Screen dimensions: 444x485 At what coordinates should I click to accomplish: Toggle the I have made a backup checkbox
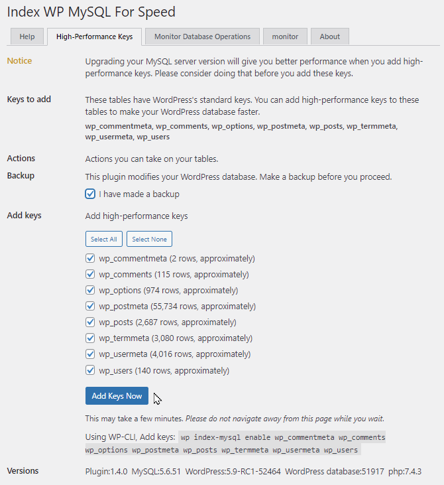point(90,194)
